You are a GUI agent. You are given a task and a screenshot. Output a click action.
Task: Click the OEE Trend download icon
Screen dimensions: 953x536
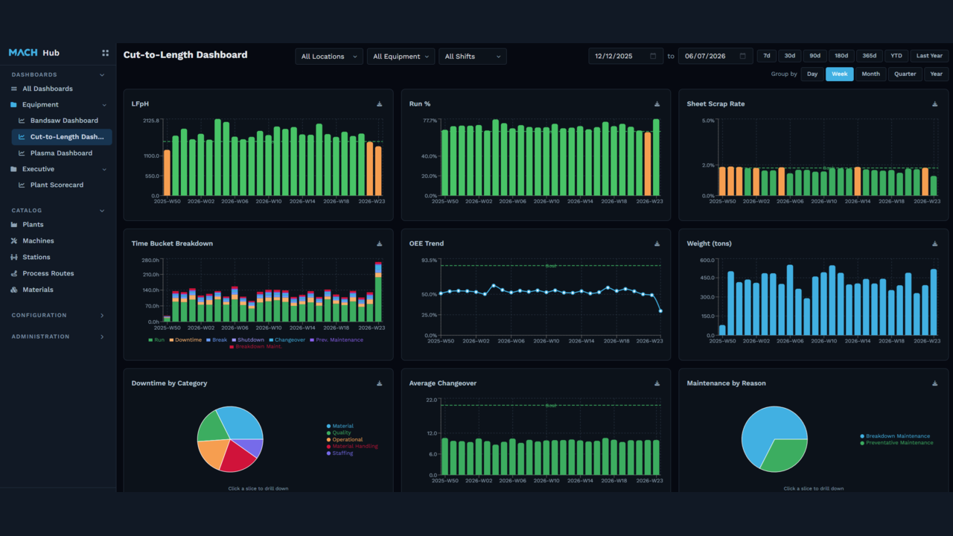coord(657,243)
